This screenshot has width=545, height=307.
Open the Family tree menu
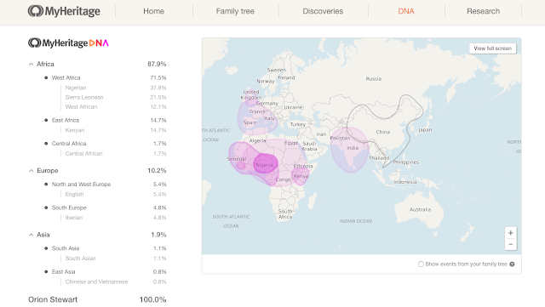235,11
